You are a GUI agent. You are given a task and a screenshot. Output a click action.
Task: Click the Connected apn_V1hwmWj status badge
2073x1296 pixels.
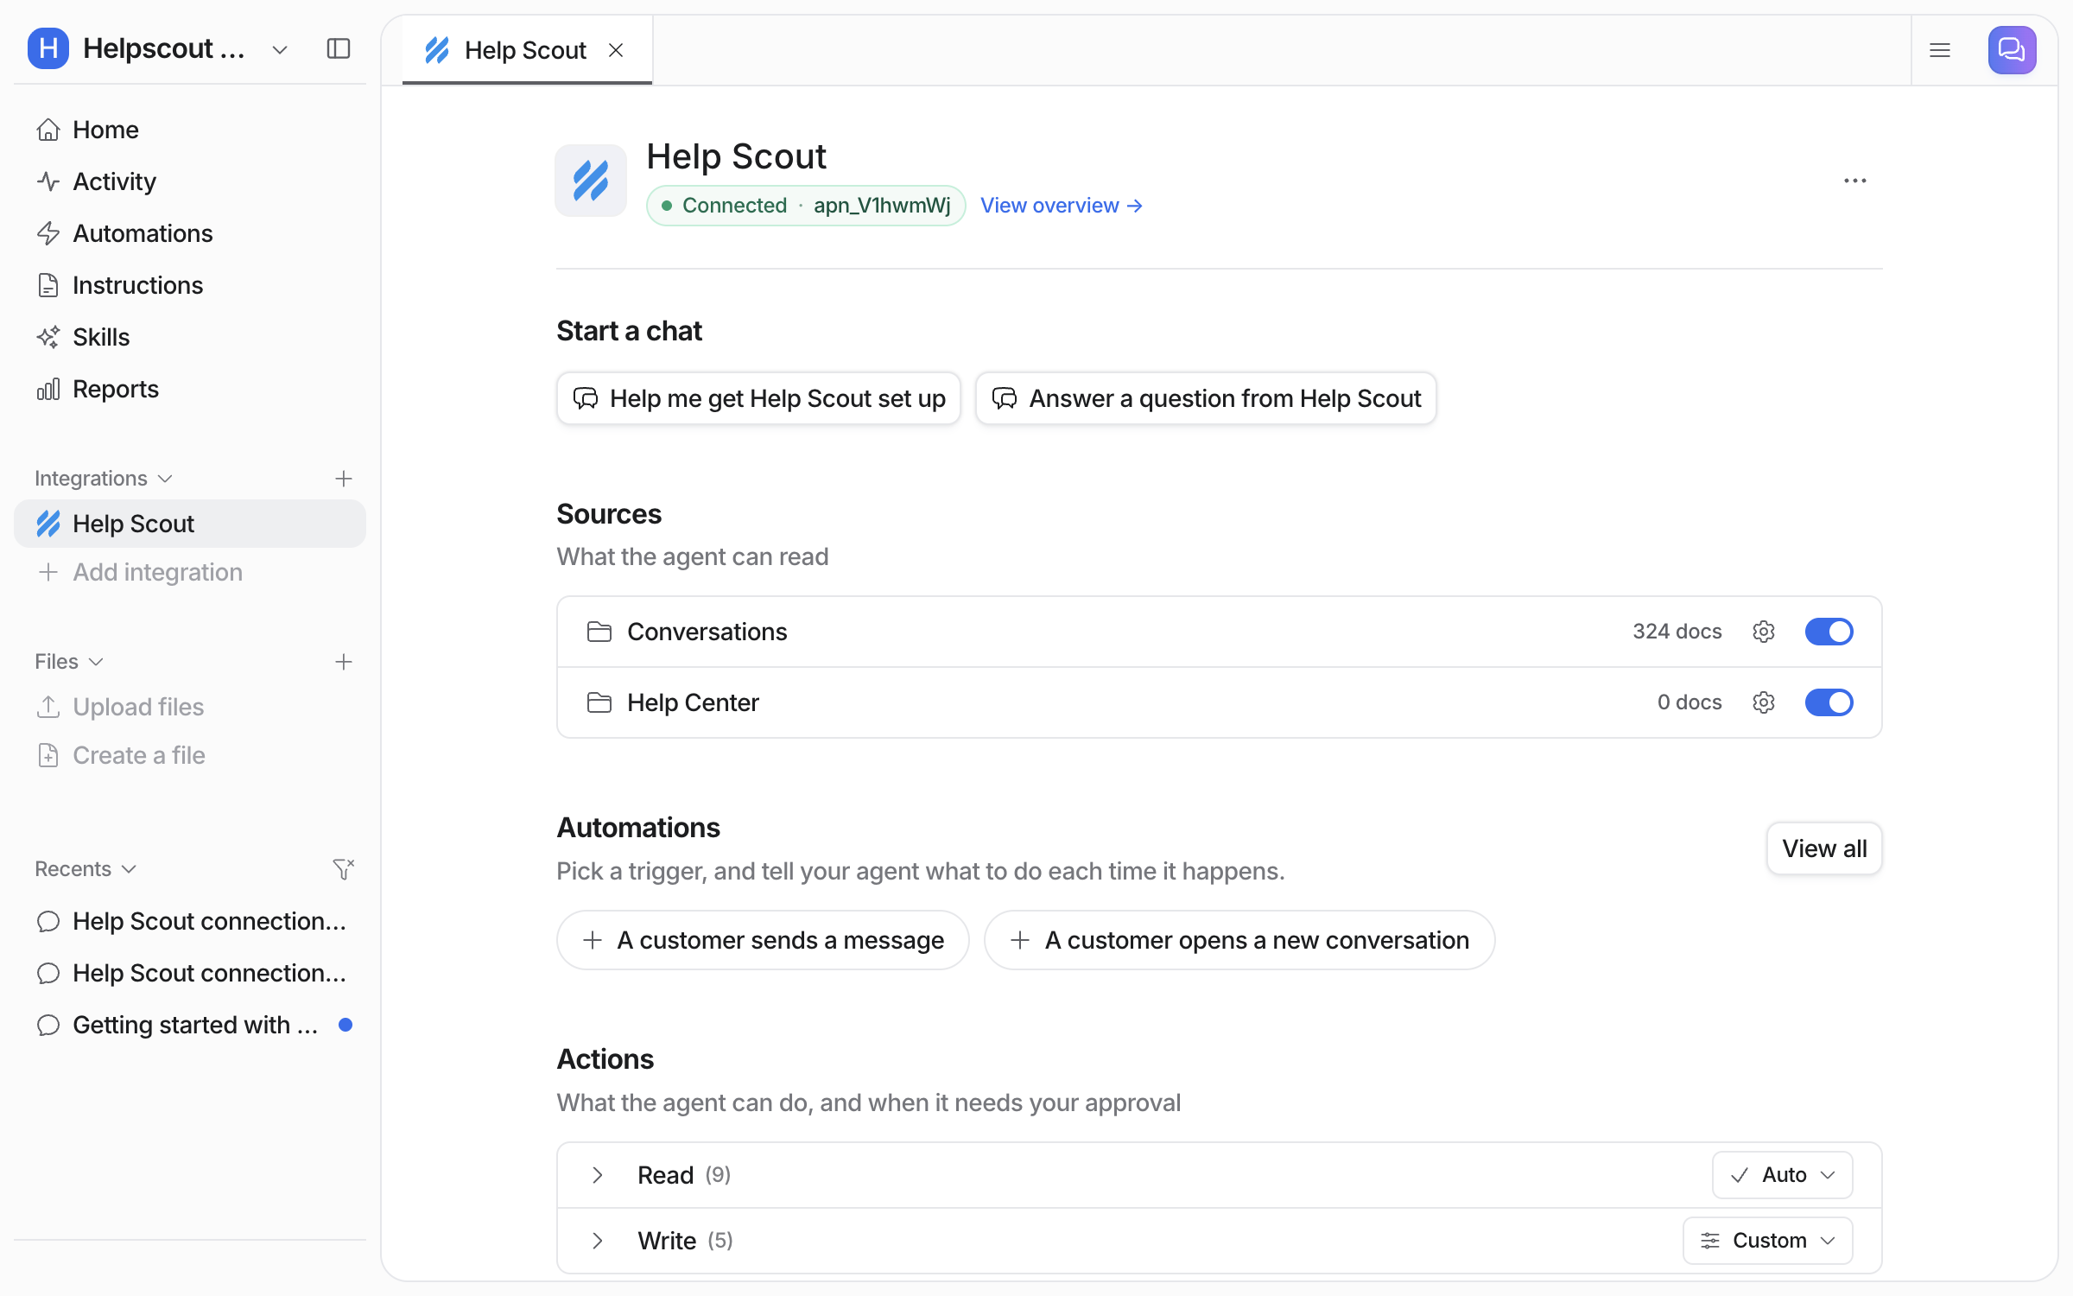(806, 206)
